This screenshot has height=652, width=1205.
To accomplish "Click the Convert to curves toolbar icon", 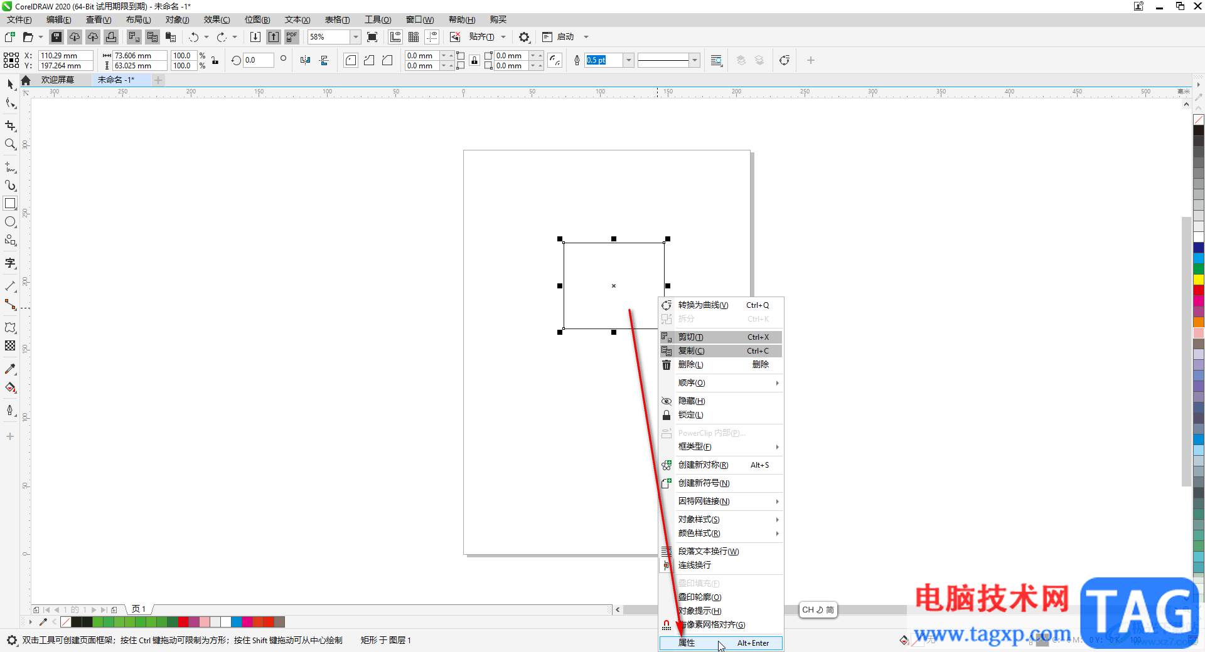I will click(784, 60).
